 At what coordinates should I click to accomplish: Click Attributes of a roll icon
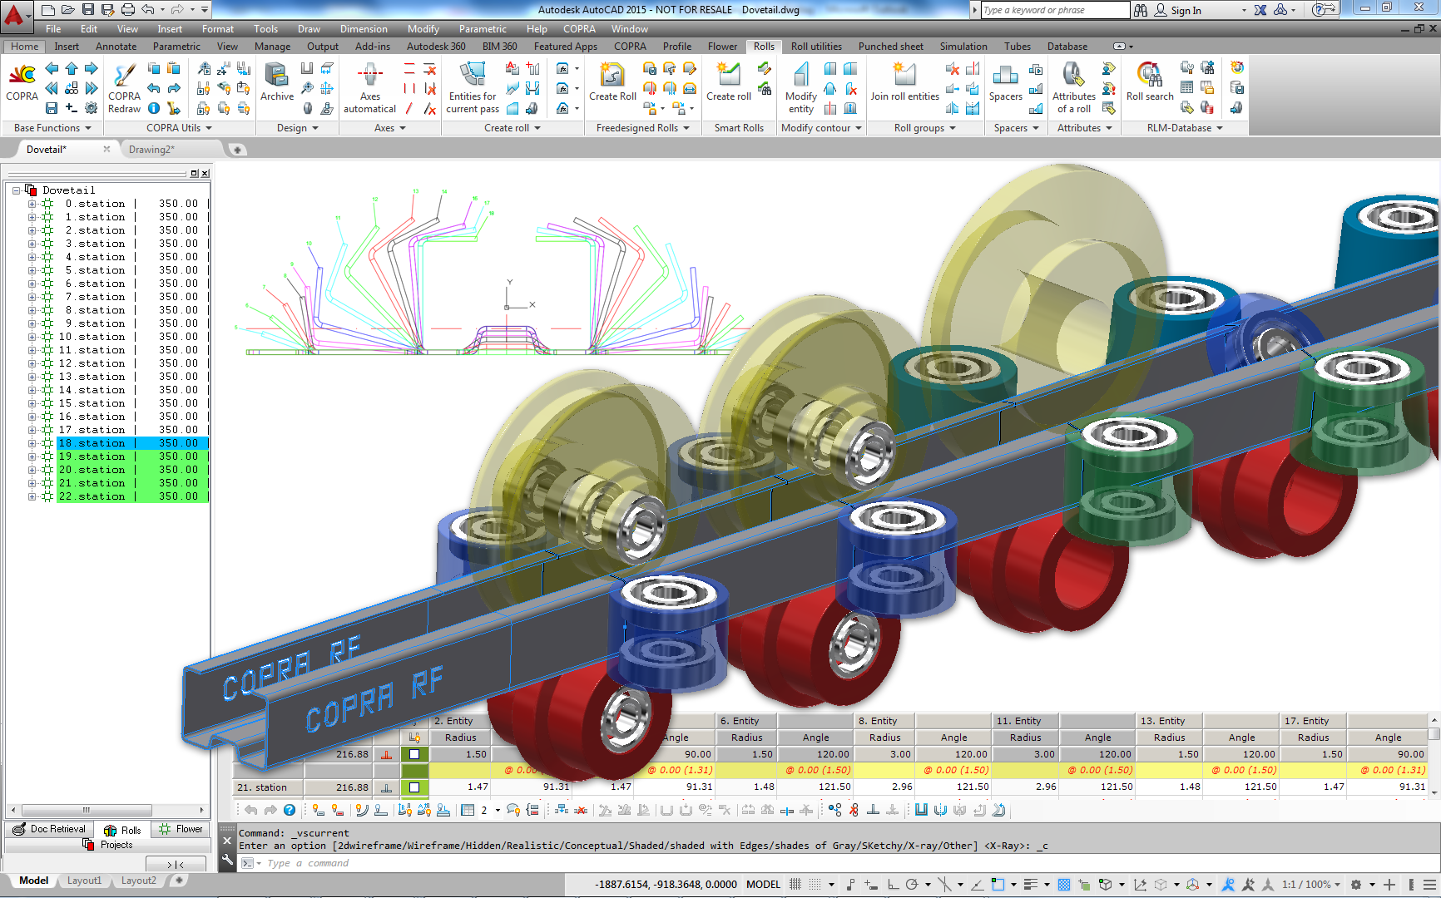coord(1073,75)
